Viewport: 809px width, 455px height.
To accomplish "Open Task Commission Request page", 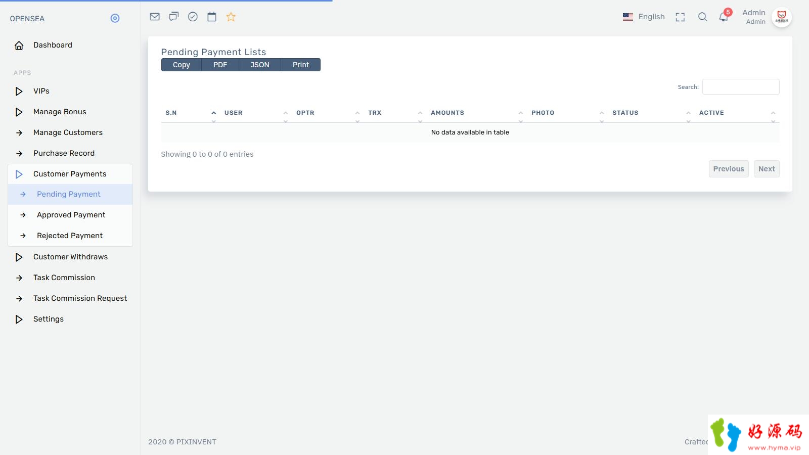I will click(70, 298).
